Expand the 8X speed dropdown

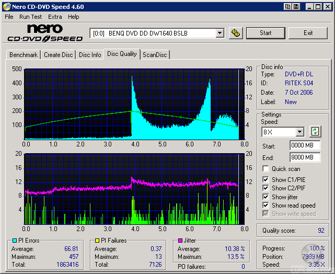tap(299, 132)
